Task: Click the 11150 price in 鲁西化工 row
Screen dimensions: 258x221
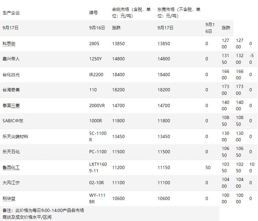Action: click(x=164, y=167)
